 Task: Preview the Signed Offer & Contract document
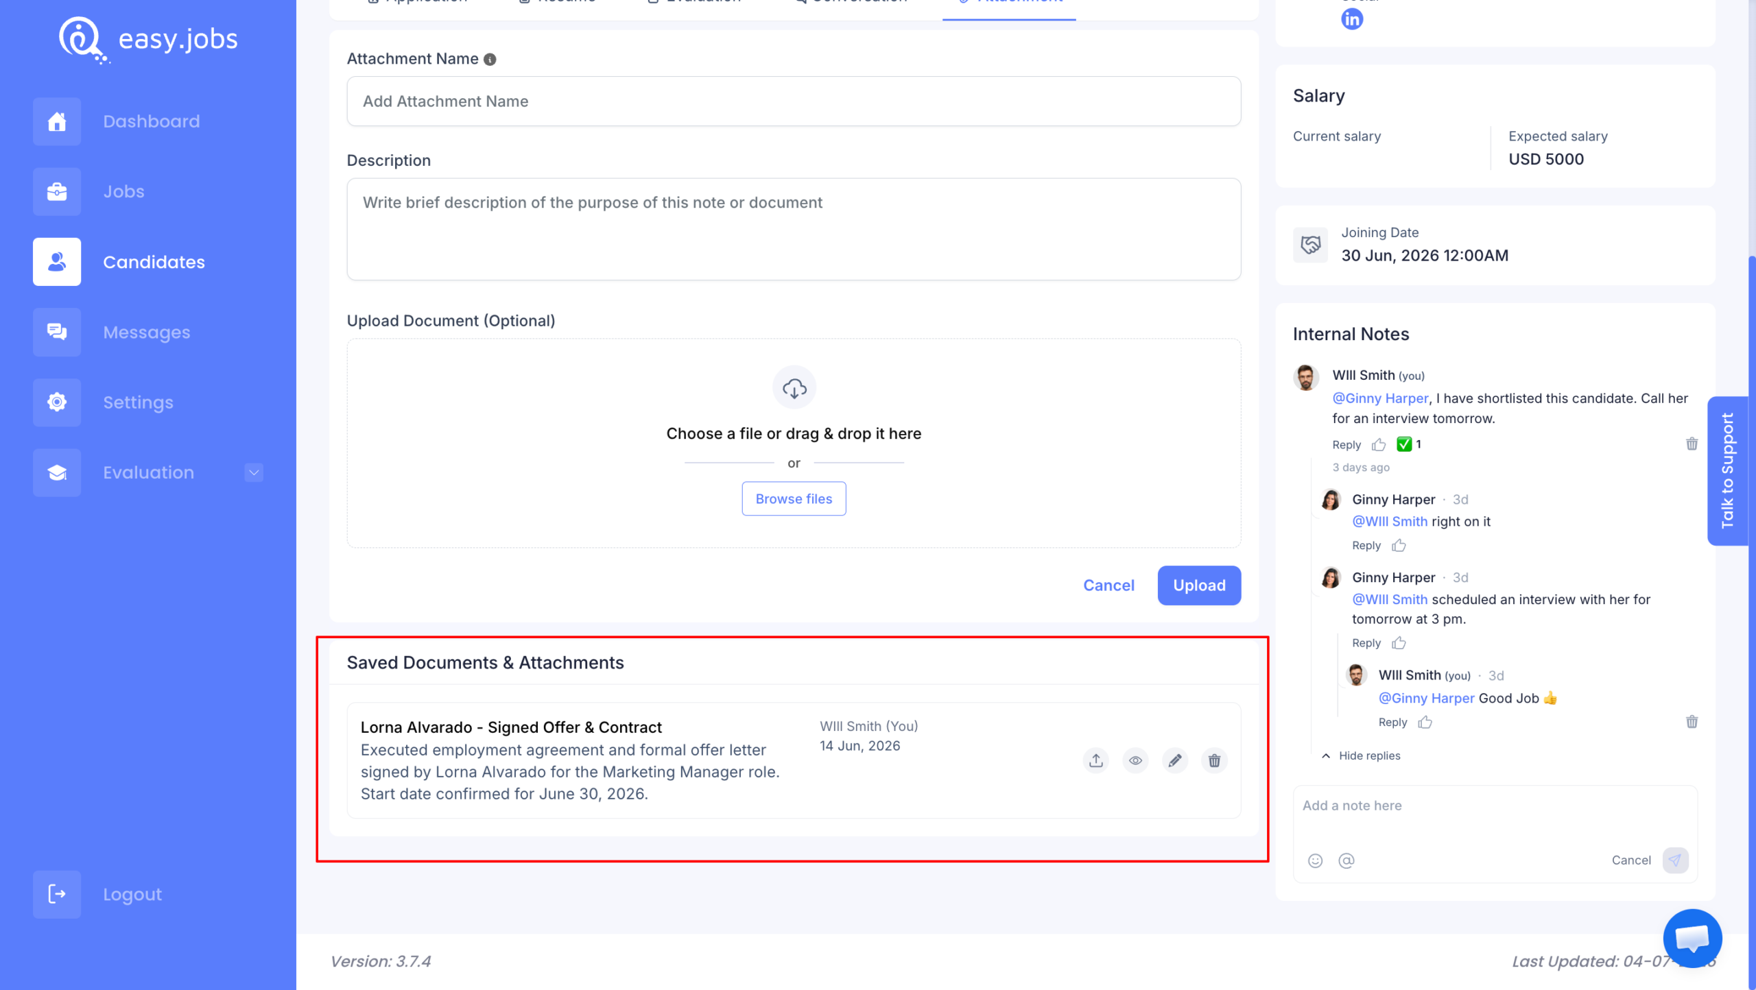tap(1136, 760)
